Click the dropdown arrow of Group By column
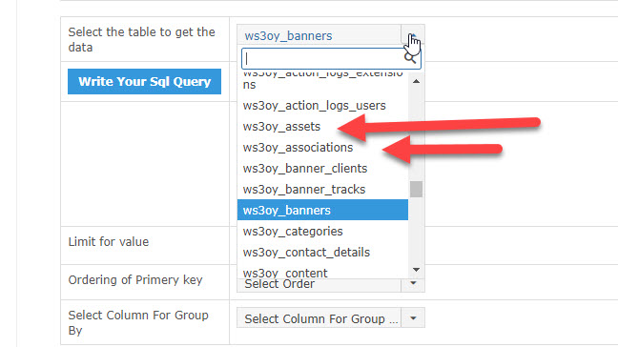618x347 pixels. (x=413, y=317)
